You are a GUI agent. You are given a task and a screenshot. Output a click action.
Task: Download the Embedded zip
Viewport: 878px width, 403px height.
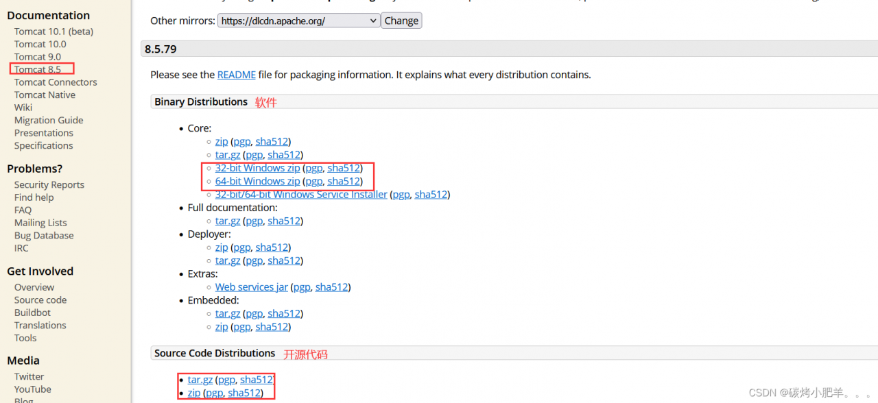click(x=222, y=327)
